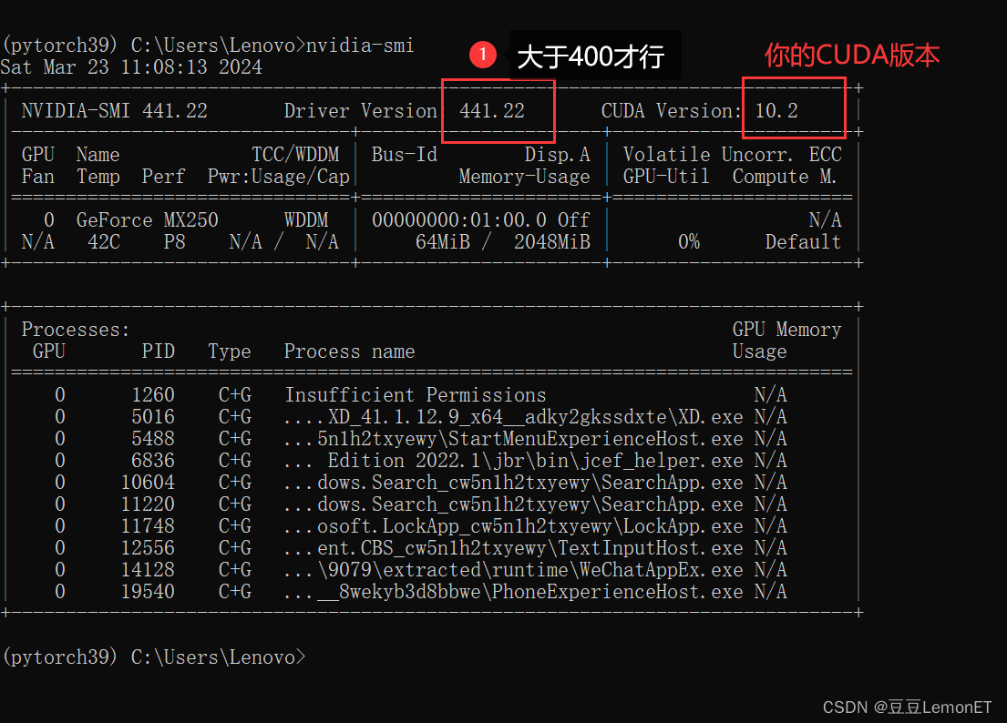
Task: Click 'Insufficient Permissions' process entry
Action: click(416, 395)
